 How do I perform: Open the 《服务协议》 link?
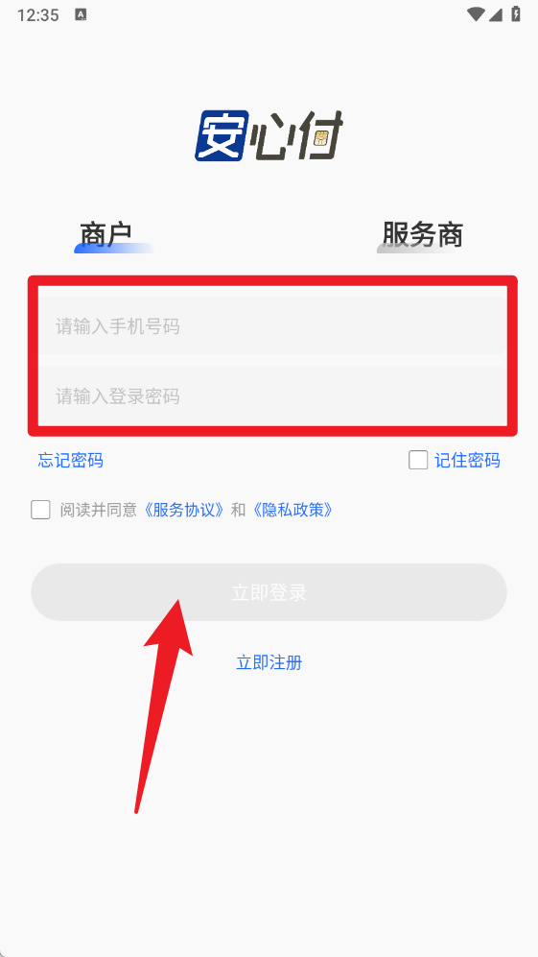pos(185,510)
